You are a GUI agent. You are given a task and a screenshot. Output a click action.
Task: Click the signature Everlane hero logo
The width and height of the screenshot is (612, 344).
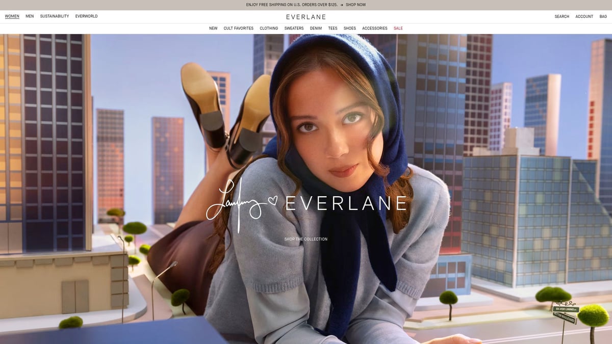tap(306, 204)
